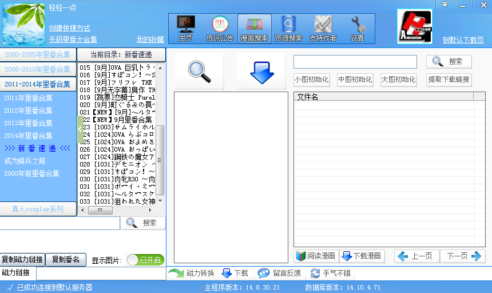492x293 pixels.
Task: Open 资讯公告 news announcements
Action: [x=220, y=29]
